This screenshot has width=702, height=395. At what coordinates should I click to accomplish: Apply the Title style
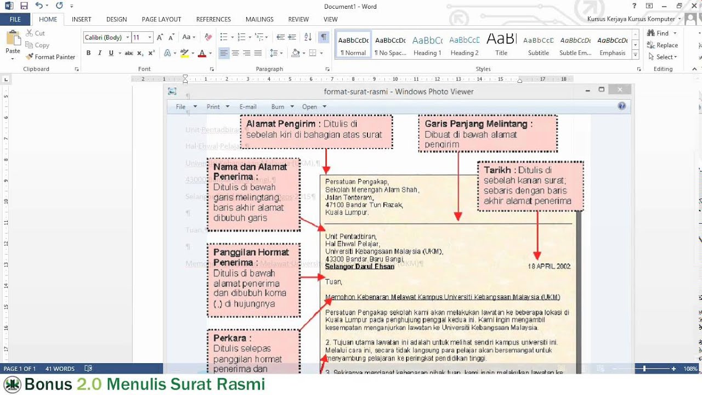pyautogui.click(x=501, y=46)
